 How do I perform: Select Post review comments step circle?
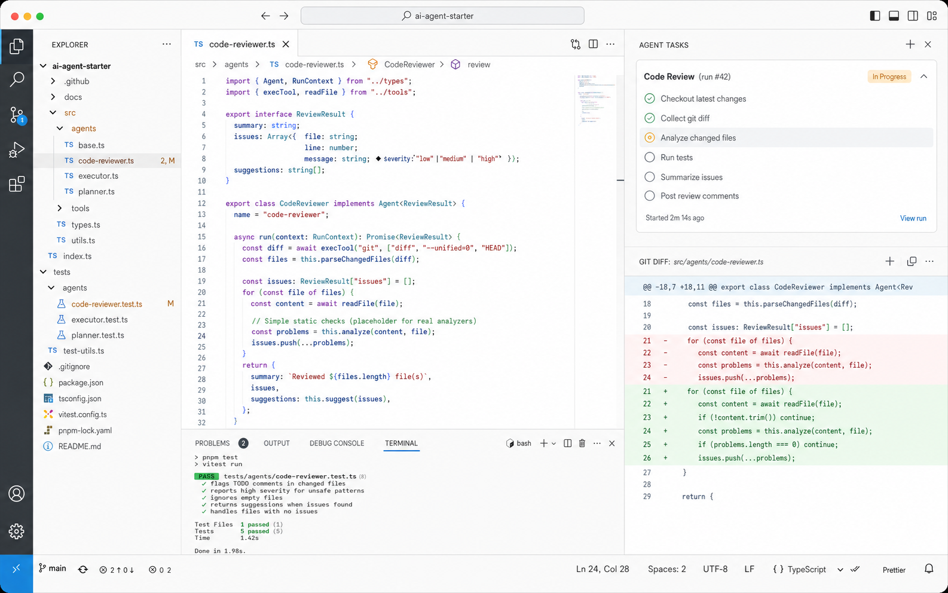[650, 195]
